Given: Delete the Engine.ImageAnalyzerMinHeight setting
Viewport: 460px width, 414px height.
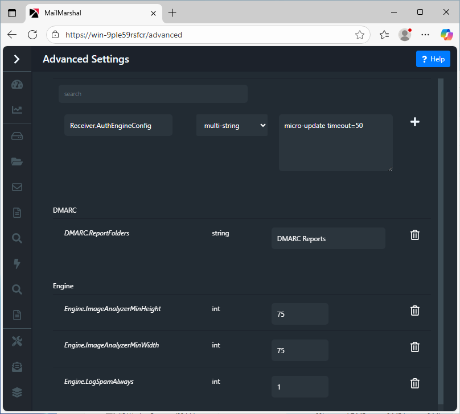Looking at the screenshot, I should [x=415, y=310].
